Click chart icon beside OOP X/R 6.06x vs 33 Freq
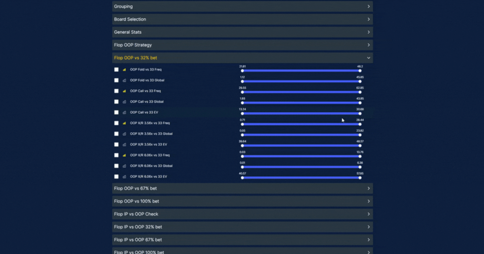 124,155
